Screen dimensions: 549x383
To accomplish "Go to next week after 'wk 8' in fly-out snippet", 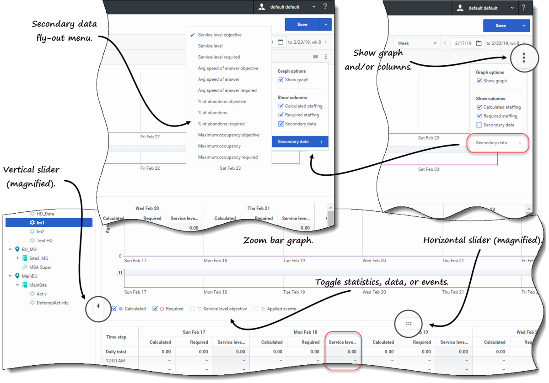I will pos(326,42).
